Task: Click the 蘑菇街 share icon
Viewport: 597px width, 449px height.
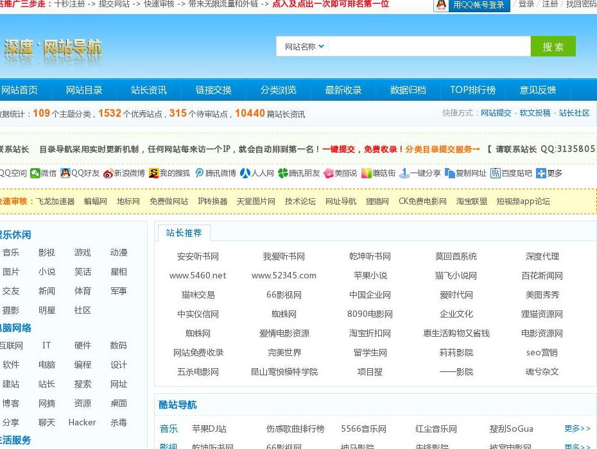Action: tap(367, 174)
